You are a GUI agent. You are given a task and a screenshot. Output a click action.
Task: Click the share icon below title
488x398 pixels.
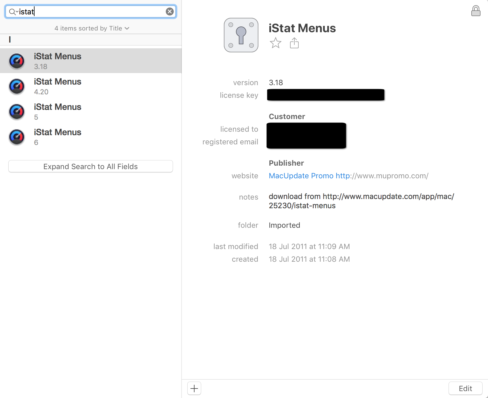[294, 43]
